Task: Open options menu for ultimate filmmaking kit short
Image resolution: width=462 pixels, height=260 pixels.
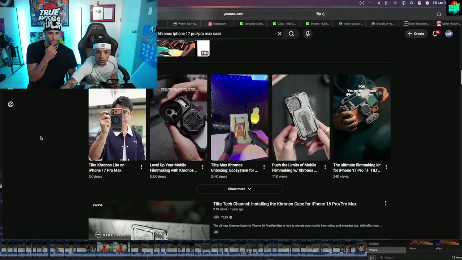Action: (386, 167)
